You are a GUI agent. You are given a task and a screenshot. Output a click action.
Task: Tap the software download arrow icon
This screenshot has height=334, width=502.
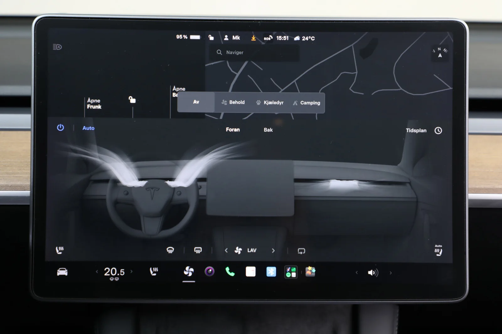click(254, 38)
